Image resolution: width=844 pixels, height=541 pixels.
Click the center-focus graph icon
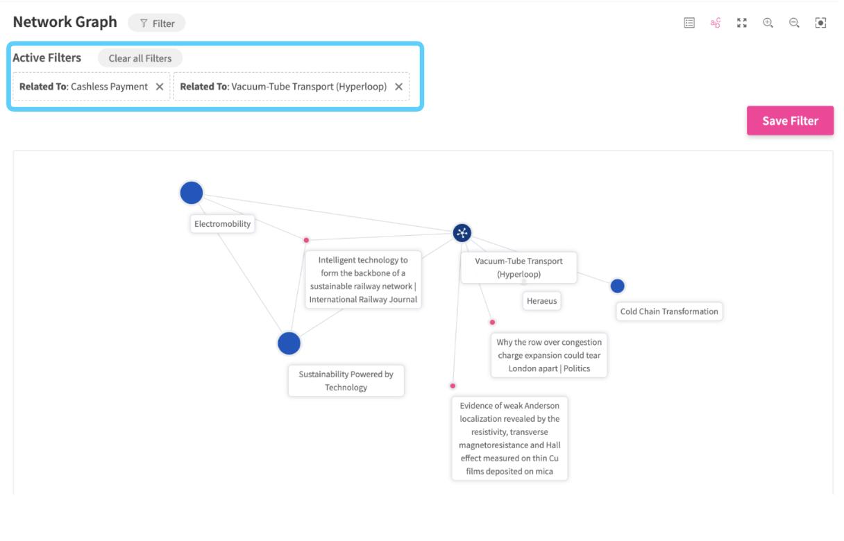click(820, 23)
